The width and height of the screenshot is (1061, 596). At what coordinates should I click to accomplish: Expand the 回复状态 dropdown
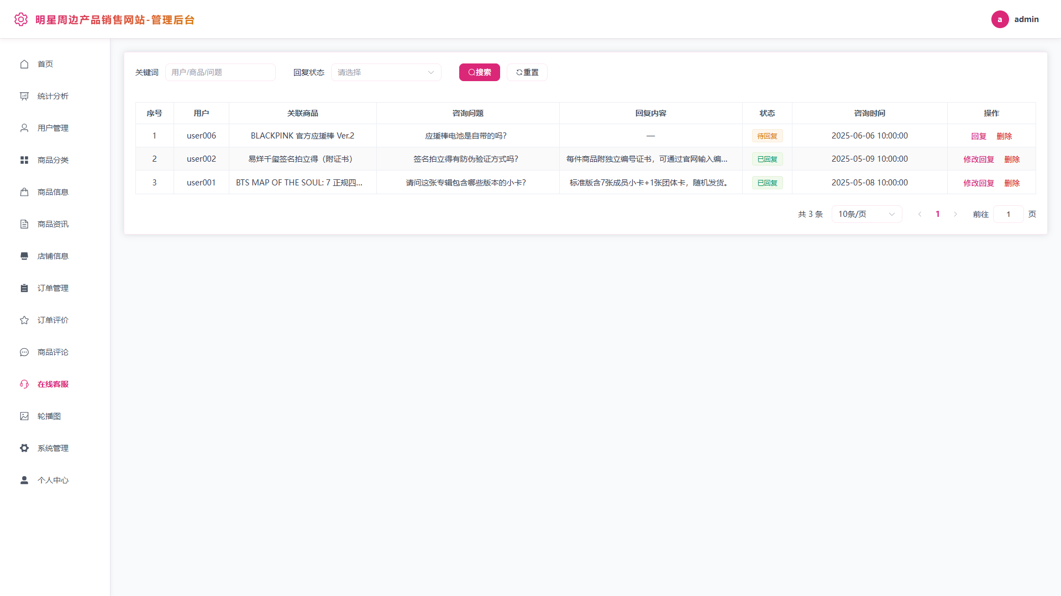pyautogui.click(x=386, y=72)
